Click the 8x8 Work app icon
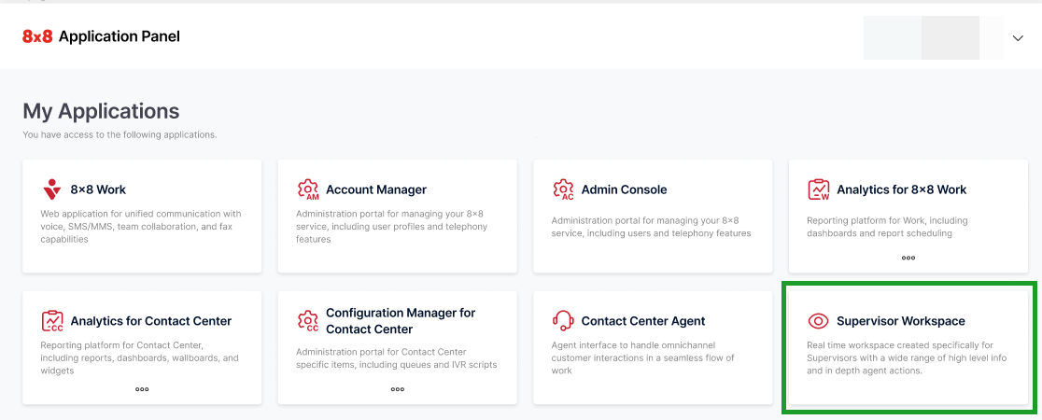Viewport: 1042px width, 420px height. coord(51,189)
